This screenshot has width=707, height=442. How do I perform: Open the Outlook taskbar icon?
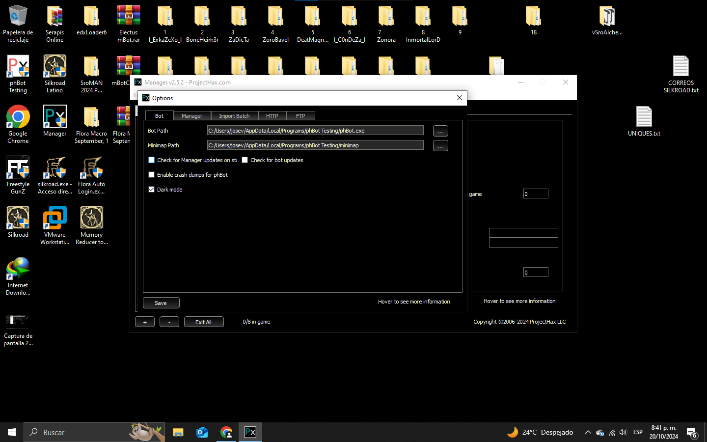(202, 432)
